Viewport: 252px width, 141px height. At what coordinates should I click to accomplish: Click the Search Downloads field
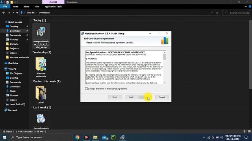coord(236,13)
